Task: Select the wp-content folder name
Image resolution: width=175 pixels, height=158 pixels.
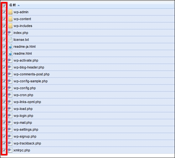Action: (x=22, y=19)
